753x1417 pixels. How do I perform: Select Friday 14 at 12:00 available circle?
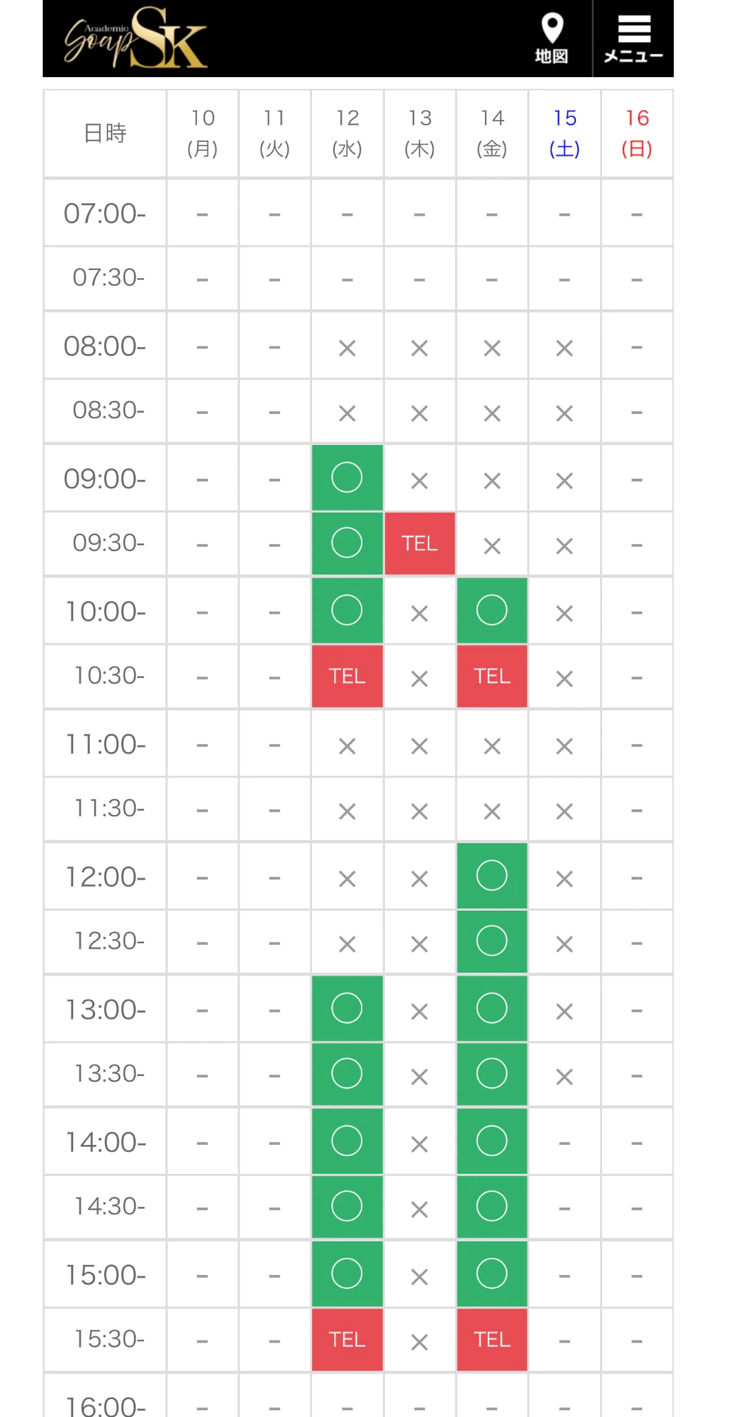(x=492, y=876)
